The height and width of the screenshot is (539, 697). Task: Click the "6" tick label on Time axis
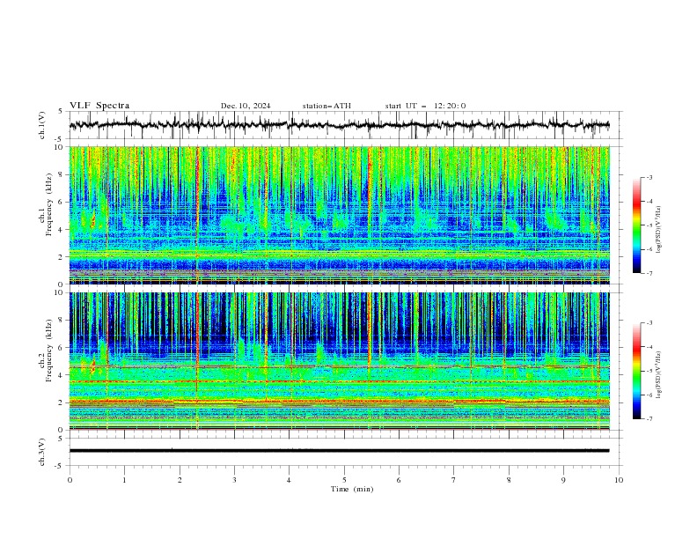point(399,480)
